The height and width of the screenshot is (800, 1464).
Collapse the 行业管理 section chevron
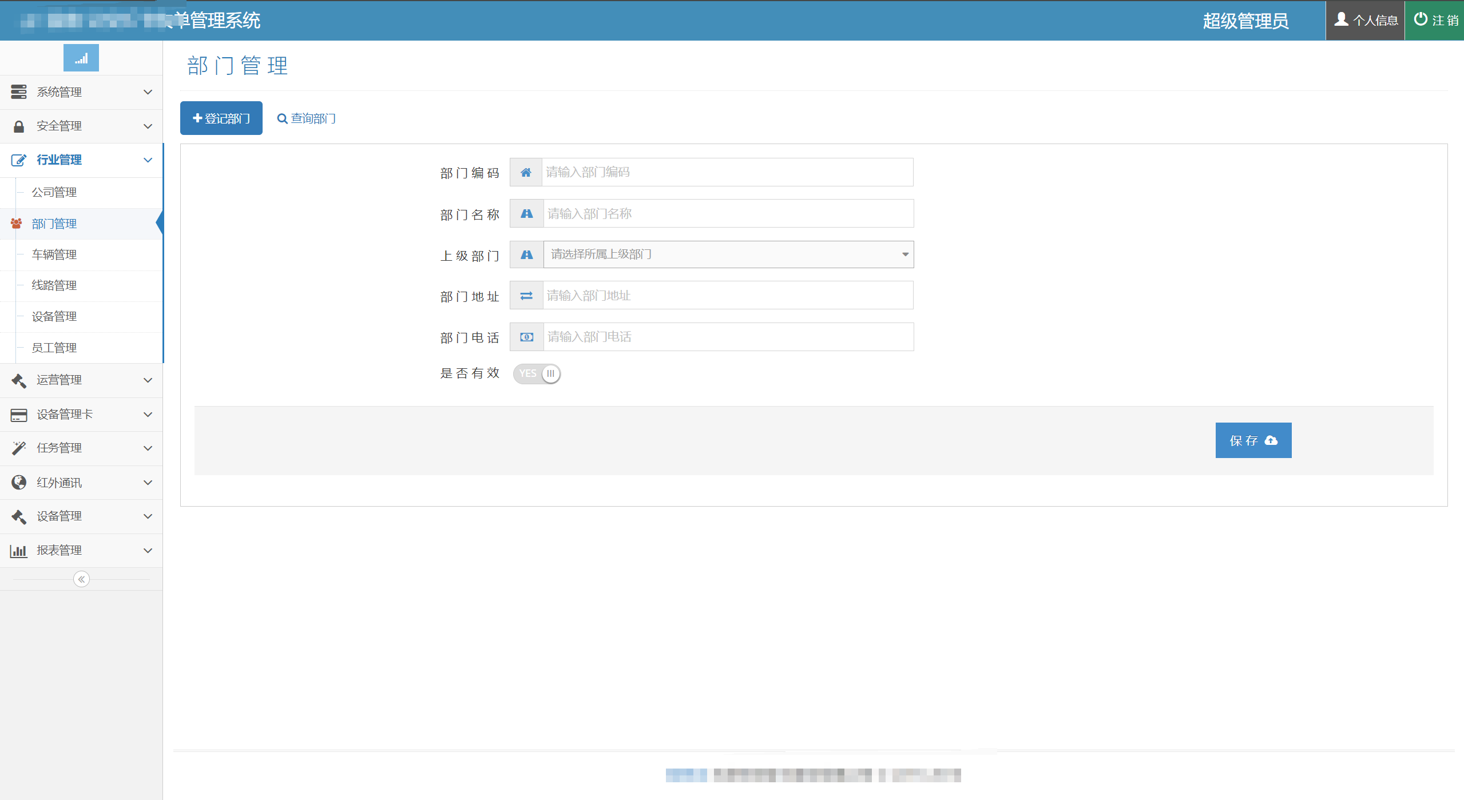(148, 160)
